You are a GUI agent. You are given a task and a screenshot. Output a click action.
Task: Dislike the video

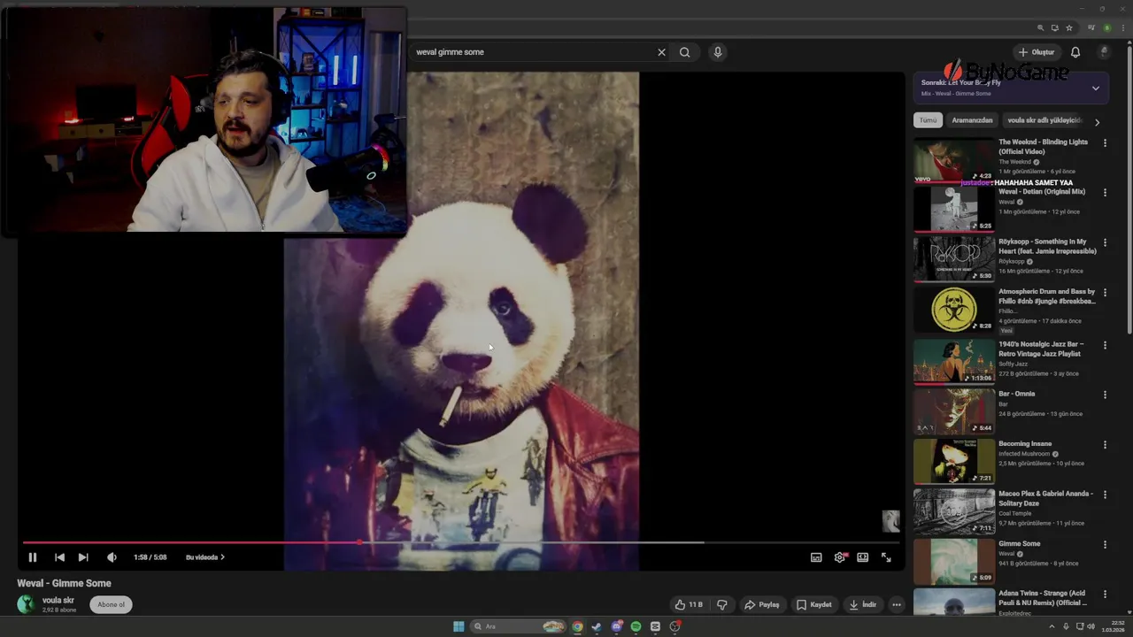pos(722,605)
